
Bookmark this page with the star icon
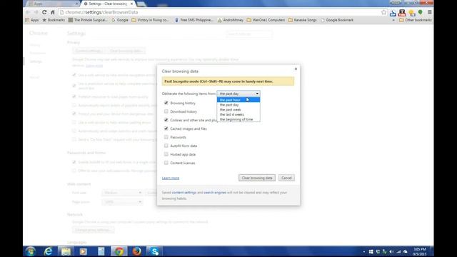click(383, 12)
